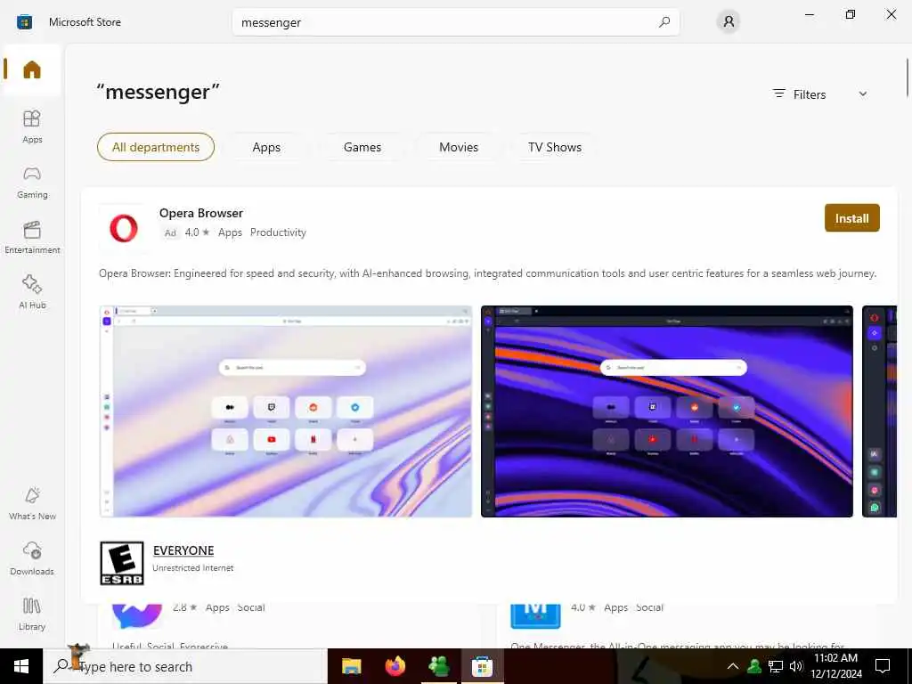Image resolution: width=912 pixels, height=684 pixels.
Task: Open the light theme Opera screenshot
Action: pyautogui.click(x=286, y=411)
